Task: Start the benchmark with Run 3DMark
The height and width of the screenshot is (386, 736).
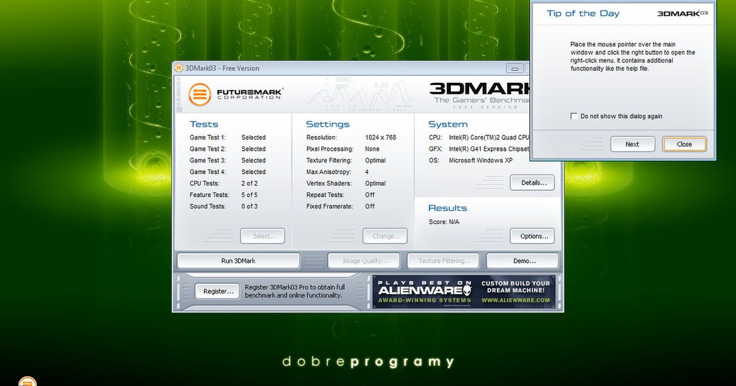Action: tap(238, 260)
